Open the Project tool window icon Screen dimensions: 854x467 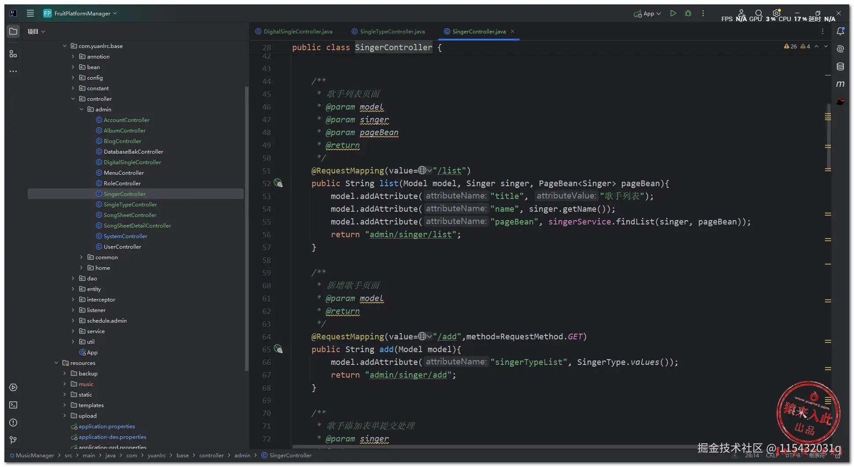[x=13, y=32]
